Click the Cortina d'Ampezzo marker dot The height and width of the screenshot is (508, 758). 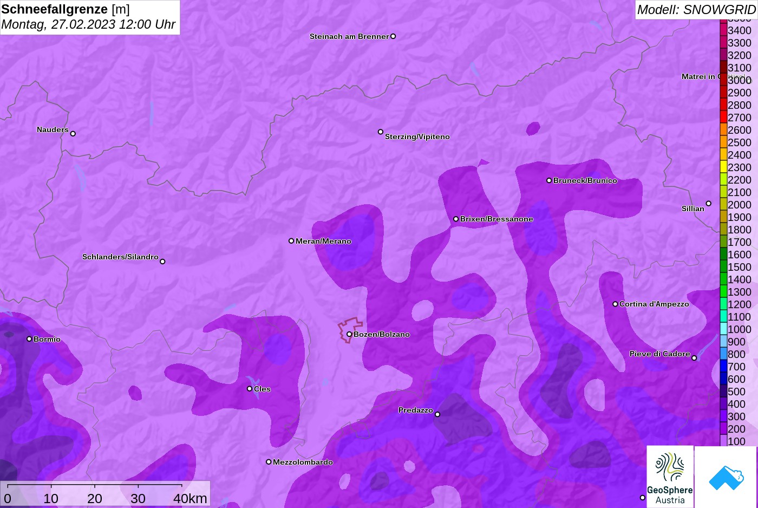pos(615,304)
